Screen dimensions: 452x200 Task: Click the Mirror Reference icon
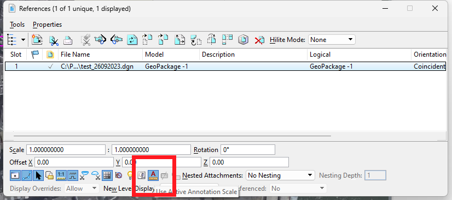tap(212, 40)
